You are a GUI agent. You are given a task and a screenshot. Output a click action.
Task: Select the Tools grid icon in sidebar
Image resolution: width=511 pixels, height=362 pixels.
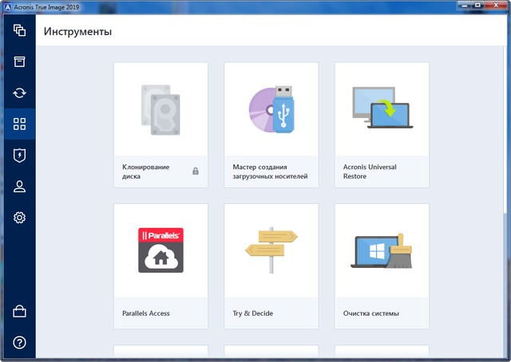point(20,124)
